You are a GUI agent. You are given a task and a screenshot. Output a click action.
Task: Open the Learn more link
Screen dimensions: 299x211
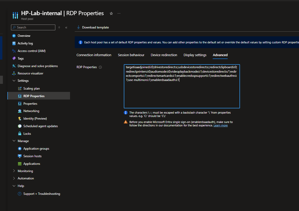(x=221, y=126)
